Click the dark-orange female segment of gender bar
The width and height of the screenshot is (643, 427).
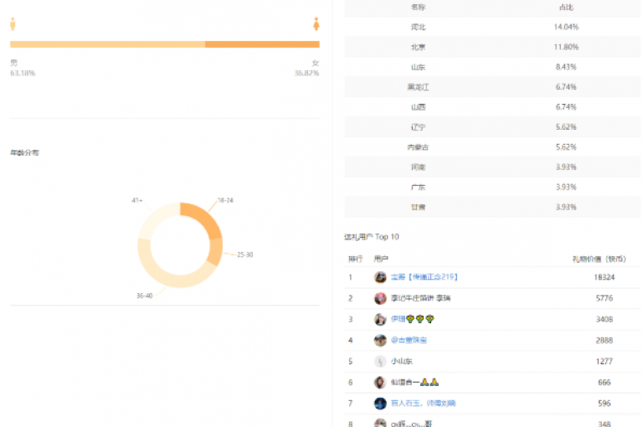(x=262, y=44)
